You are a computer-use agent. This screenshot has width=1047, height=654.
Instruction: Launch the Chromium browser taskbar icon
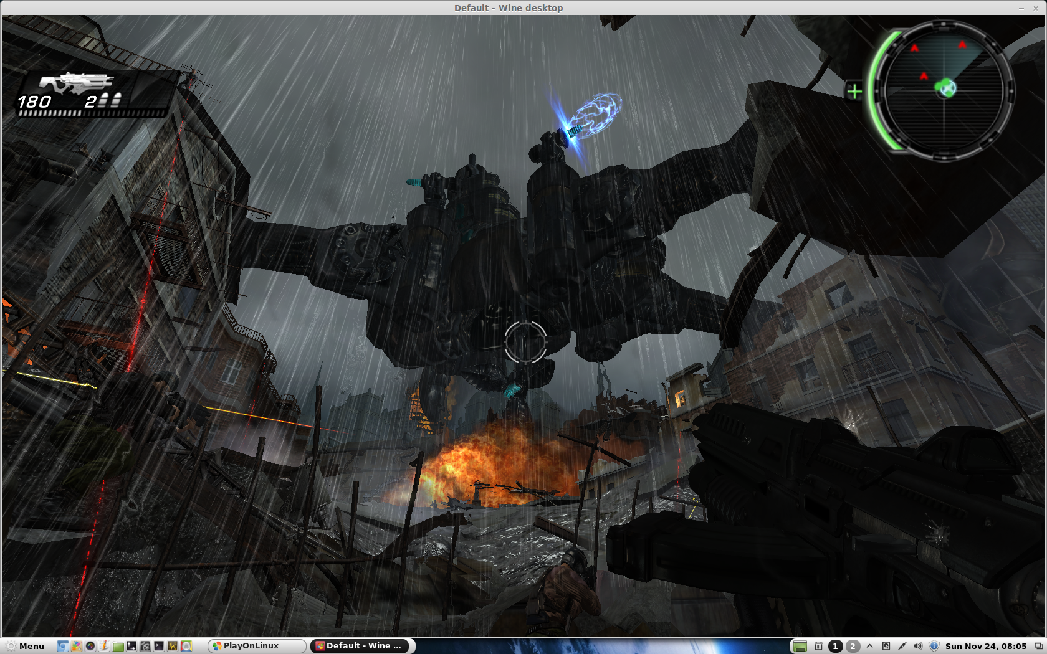tap(63, 646)
